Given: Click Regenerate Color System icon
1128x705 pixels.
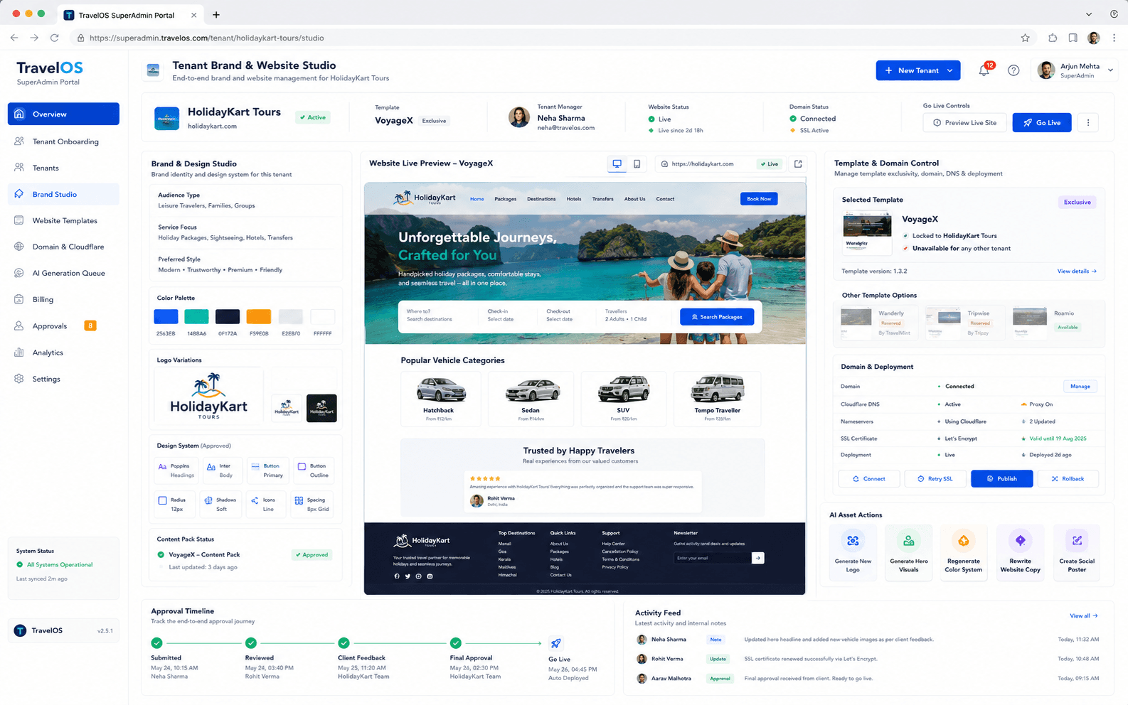Looking at the screenshot, I should point(963,541).
